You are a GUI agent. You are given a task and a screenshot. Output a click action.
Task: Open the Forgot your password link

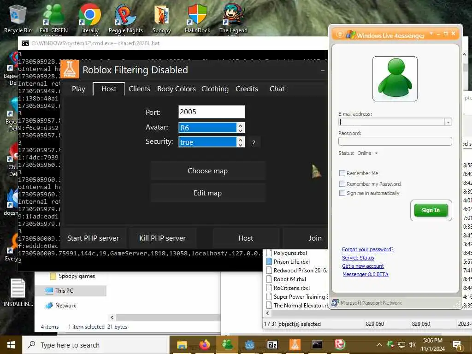pyautogui.click(x=367, y=249)
